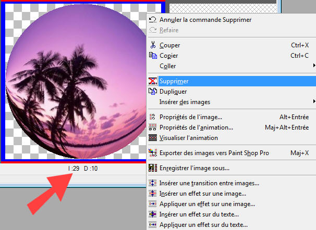Click the red X icon beside Supprimer
The image size is (316, 230).
tap(153, 81)
